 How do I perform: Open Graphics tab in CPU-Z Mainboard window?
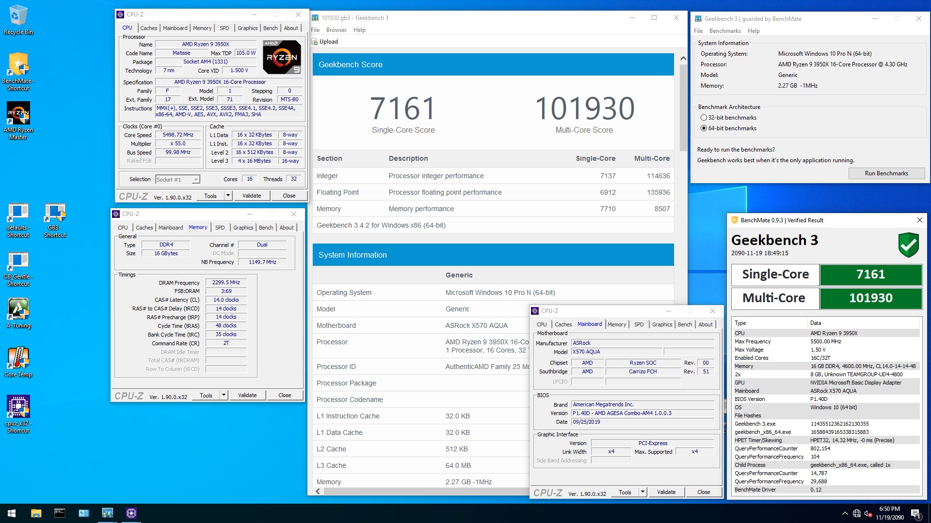(x=662, y=324)
